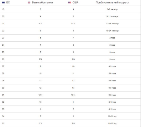Image resolution: width=141 pixels, height=127 pixels.
Task: Select the США column header
Action: tap(75, 2)
